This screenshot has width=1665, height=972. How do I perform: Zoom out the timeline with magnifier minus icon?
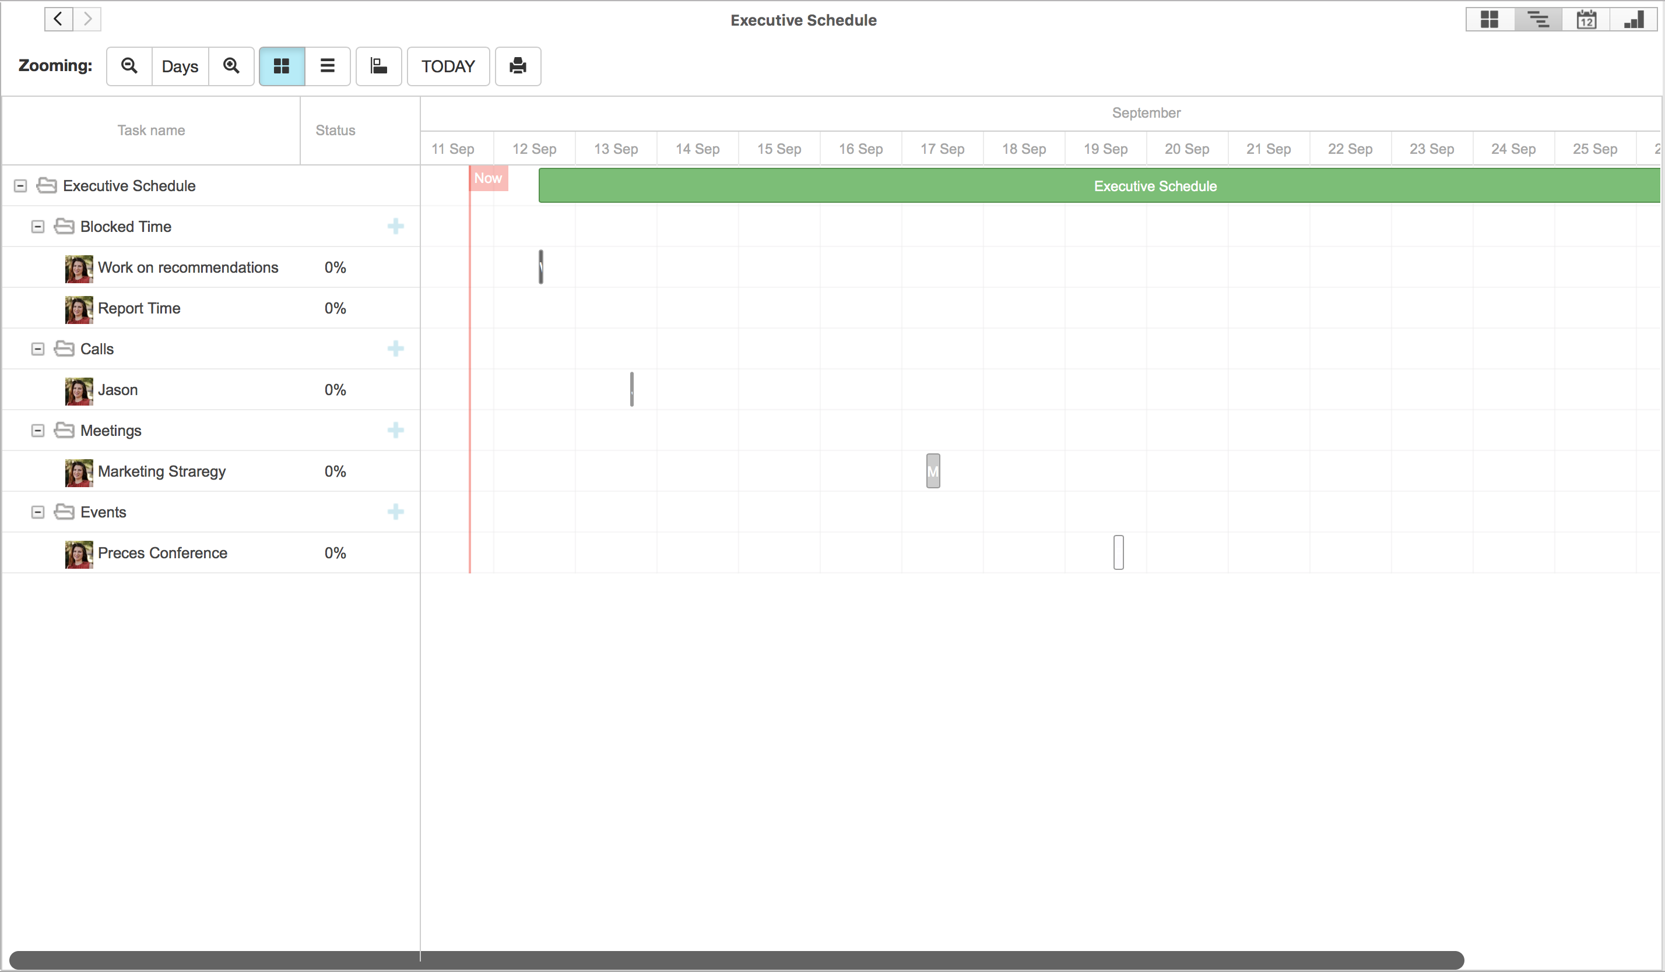pyautogui.click(x=129, y=66)
